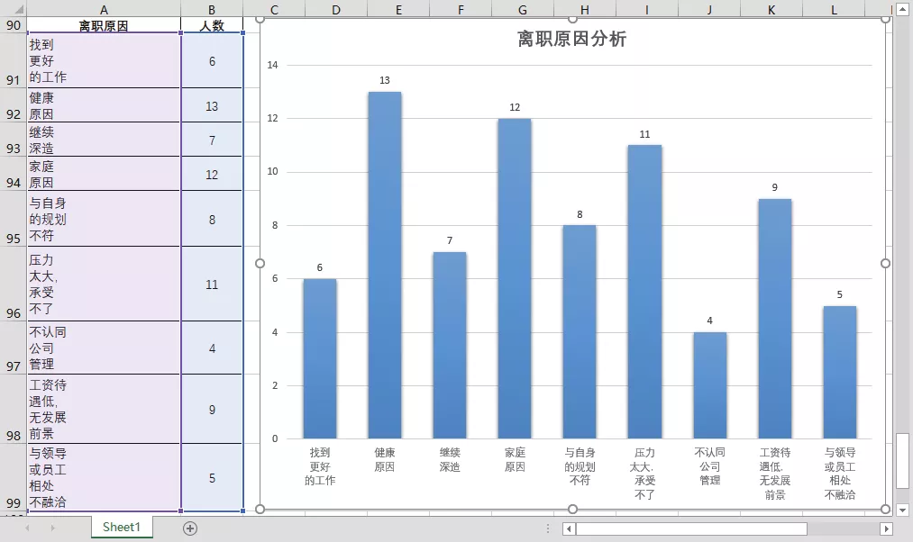Click the horizontal scrollbar right arrow
The image size is (913, 542).
[x=886, y=528]
